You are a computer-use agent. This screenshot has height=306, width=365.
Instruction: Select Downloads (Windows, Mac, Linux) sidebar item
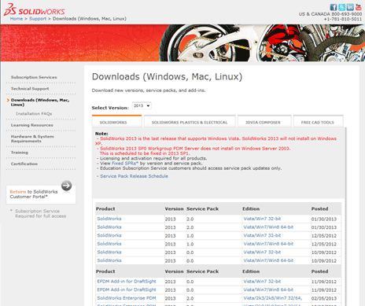40,102
